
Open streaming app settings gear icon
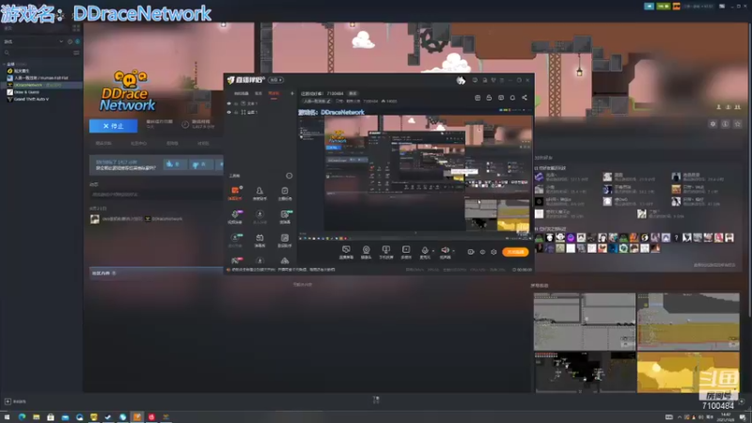coord(494,252)
